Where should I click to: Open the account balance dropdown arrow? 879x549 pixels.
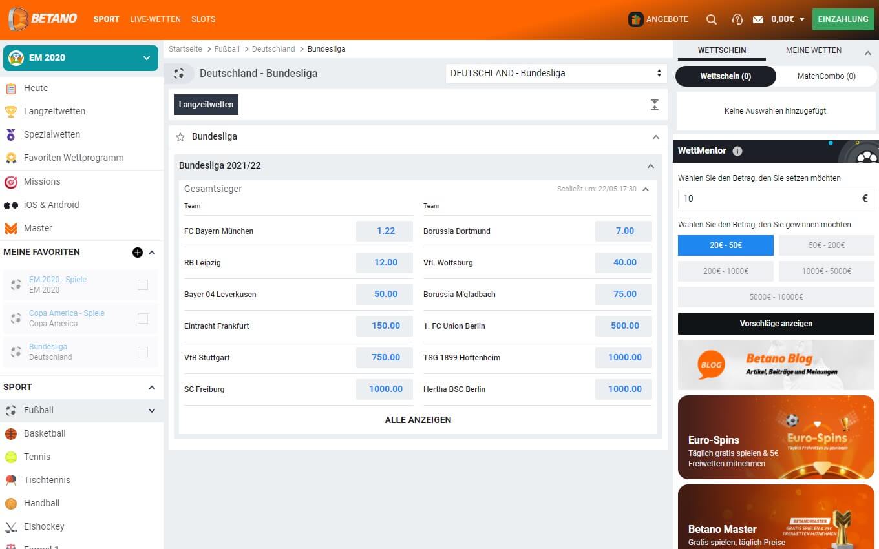[802, 19]
